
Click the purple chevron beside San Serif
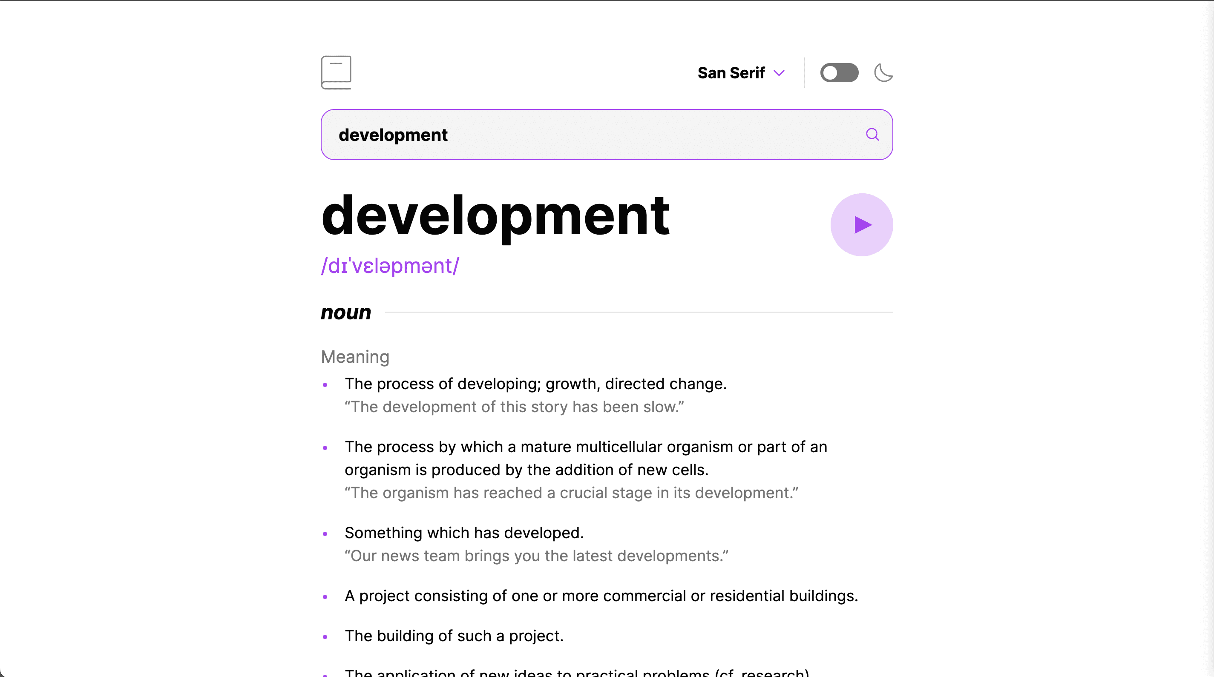point(780,73)
